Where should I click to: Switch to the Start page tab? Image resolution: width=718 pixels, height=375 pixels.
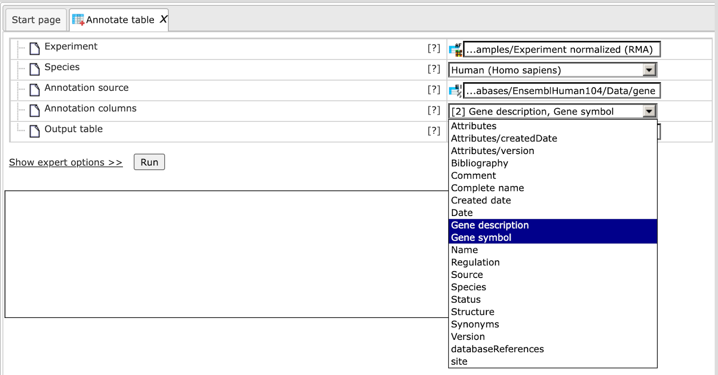pos(36,20)
